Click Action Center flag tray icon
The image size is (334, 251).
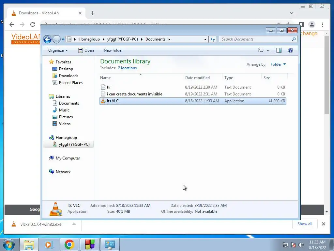293,245
